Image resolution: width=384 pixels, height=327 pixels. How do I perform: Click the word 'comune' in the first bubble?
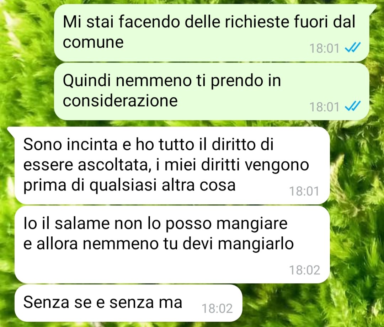[x=93, y=42]
